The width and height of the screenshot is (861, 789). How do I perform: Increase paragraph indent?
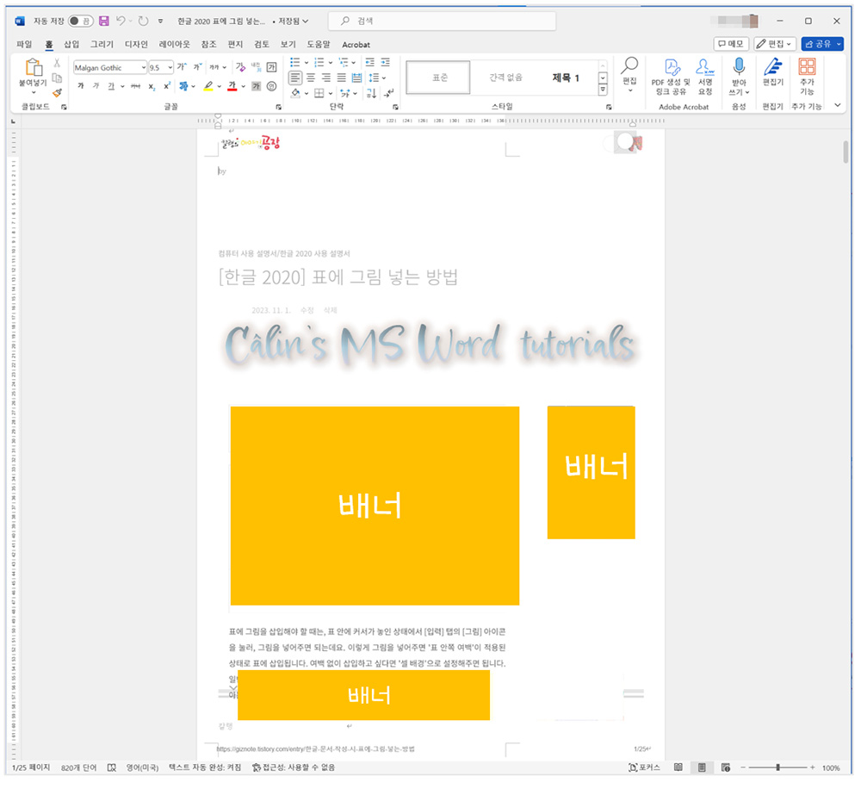(x=386, y=62)
